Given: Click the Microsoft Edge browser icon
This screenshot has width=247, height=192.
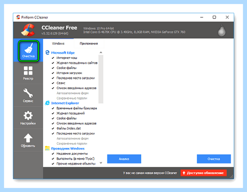Looking at the screenshot, I should click(x=47, y=53).
